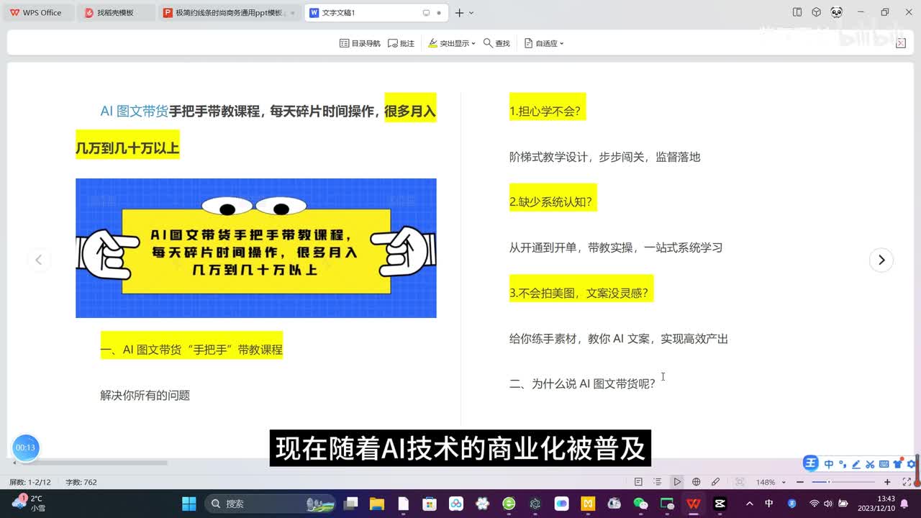921x518 pixels.
Task: Open CapCut from the taskbar
Action: [x=720, y=504]
